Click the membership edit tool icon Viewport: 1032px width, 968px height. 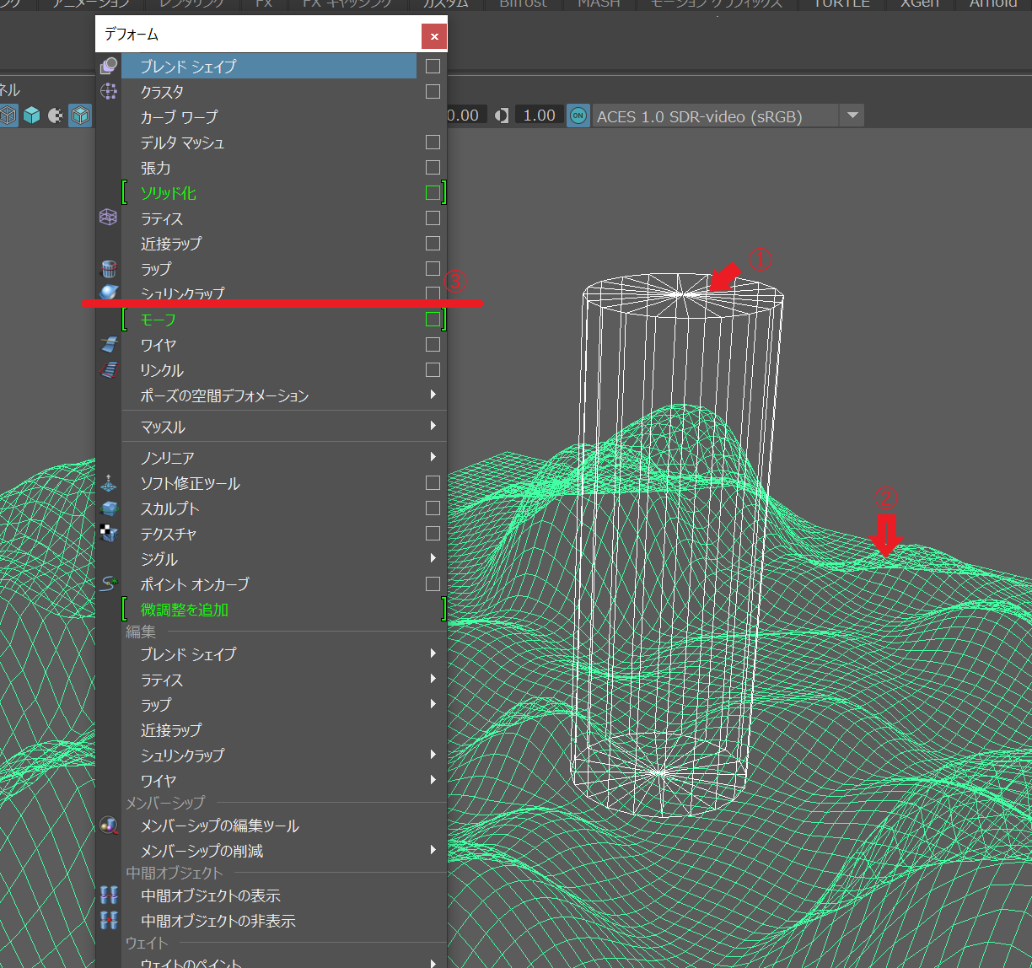108,825
